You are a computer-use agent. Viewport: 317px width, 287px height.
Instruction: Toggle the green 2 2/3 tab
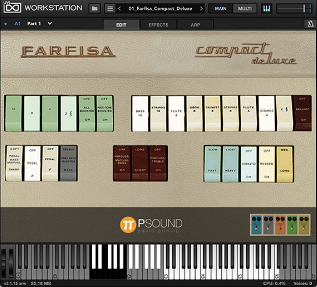tap(68, 114)
